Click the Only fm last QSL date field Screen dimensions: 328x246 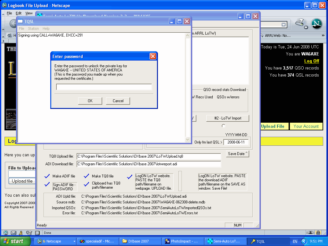click(x=236, y=142)
